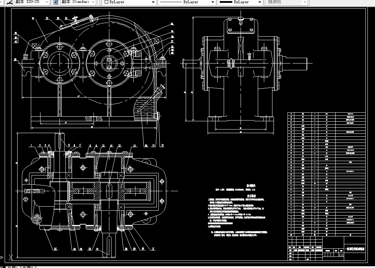This screenshot has width=375, height=268.
Task: Open the ByLayer linetype dropdown with thin line
Action: (x=187, y=2)
